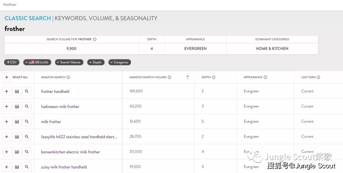Toggle the Select All plus box
Screen dimensions: 343x173
[7, 77]
